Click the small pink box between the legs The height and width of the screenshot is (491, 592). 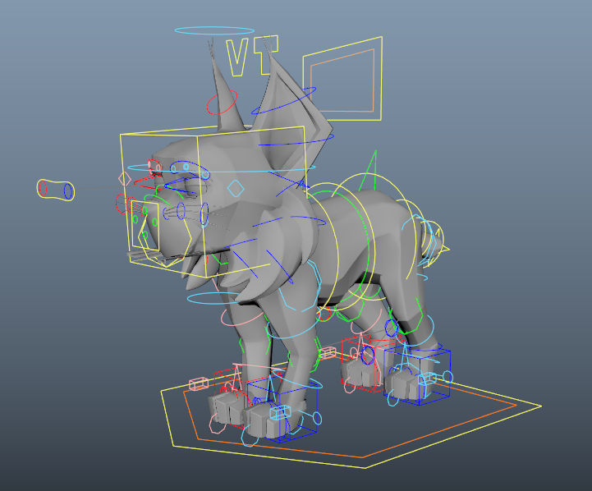tap(328, 353)
